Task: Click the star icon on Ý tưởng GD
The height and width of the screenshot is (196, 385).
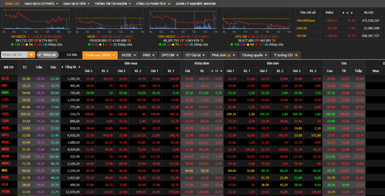Action: pyautogui.click(x=296, y=55)
